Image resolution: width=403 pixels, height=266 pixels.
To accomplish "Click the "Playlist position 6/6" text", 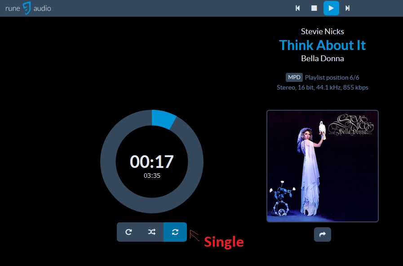I will pyautogui.click(x=332, y=77).
